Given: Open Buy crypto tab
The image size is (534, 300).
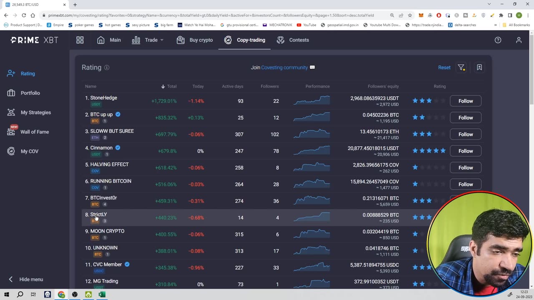Looking at the screenshot, I should tap(195, 40).
